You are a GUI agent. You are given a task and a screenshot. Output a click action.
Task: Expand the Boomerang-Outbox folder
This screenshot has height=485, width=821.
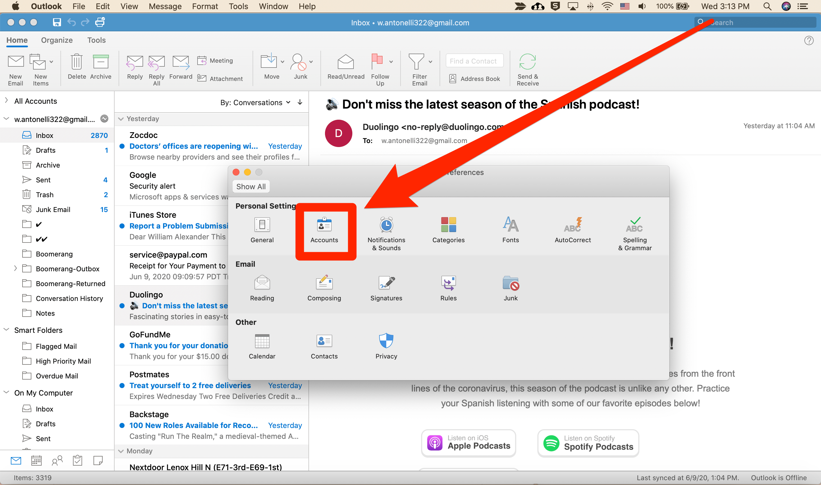point(15,268)
